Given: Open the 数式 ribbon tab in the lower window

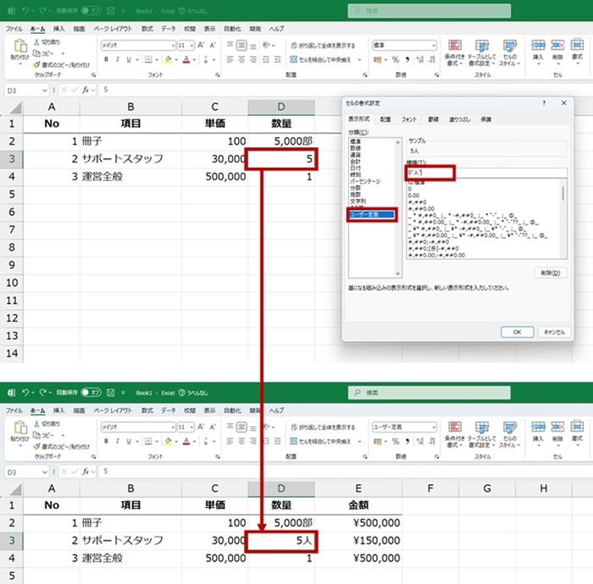Looking at the screenshot, I should (x=147, y=410).
